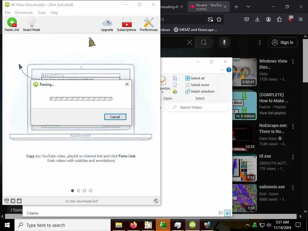The height and width of the screenshot is (231, 308).
Task: Open Firefox from taskbar
Action: coord(133,225)
